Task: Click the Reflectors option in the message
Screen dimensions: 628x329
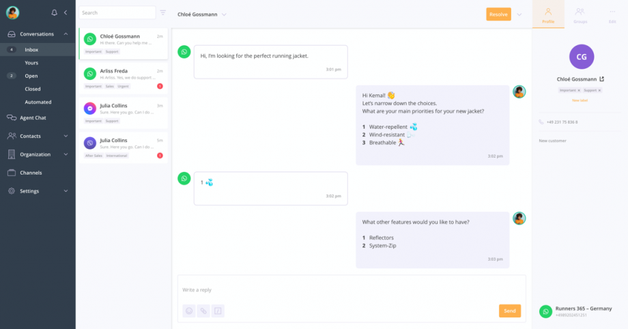Action: tap(382, 238)
